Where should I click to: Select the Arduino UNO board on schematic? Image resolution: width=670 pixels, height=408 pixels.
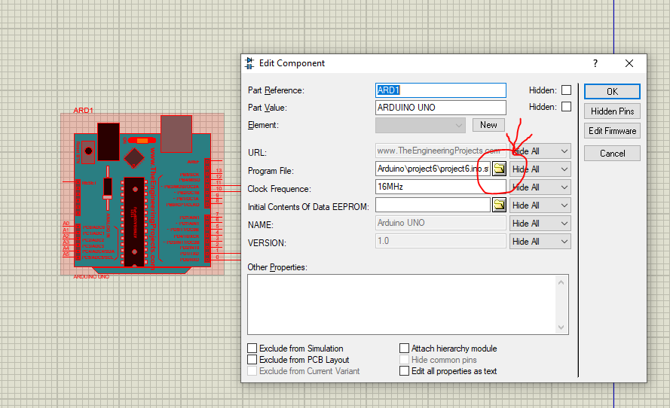click(x=142, y=194)
